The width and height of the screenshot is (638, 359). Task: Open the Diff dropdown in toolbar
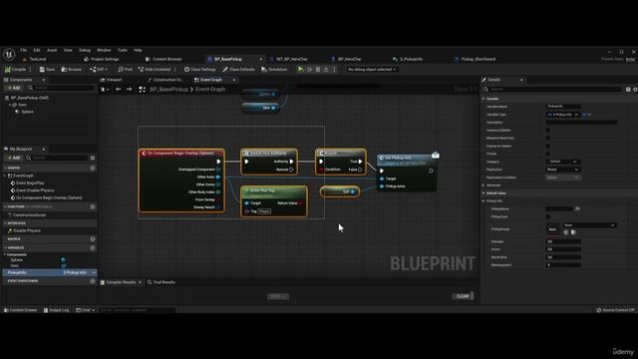click(x=100, y=69)
